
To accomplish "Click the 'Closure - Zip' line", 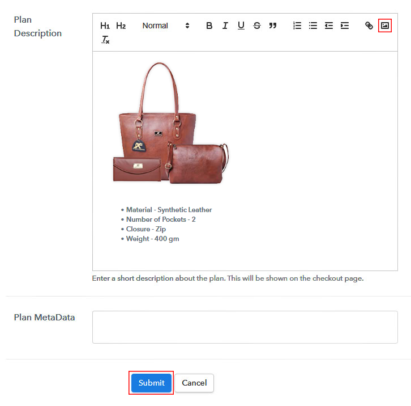I will [x=145, y=229].
